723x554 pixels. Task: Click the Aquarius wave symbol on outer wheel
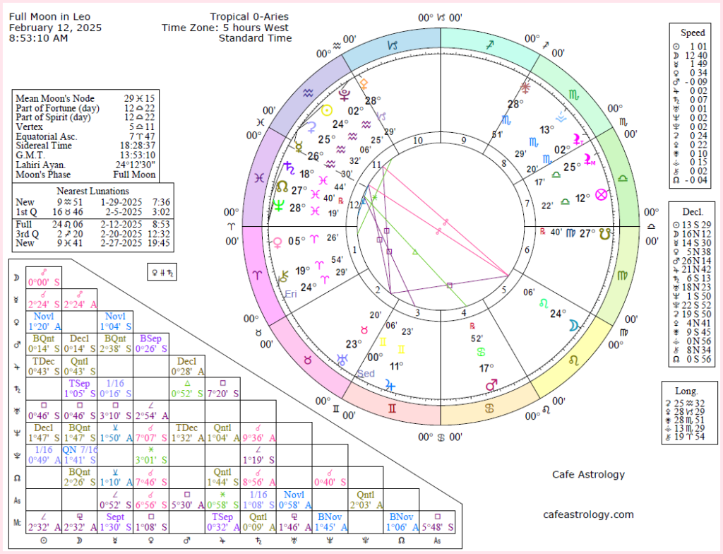(306, 93)
